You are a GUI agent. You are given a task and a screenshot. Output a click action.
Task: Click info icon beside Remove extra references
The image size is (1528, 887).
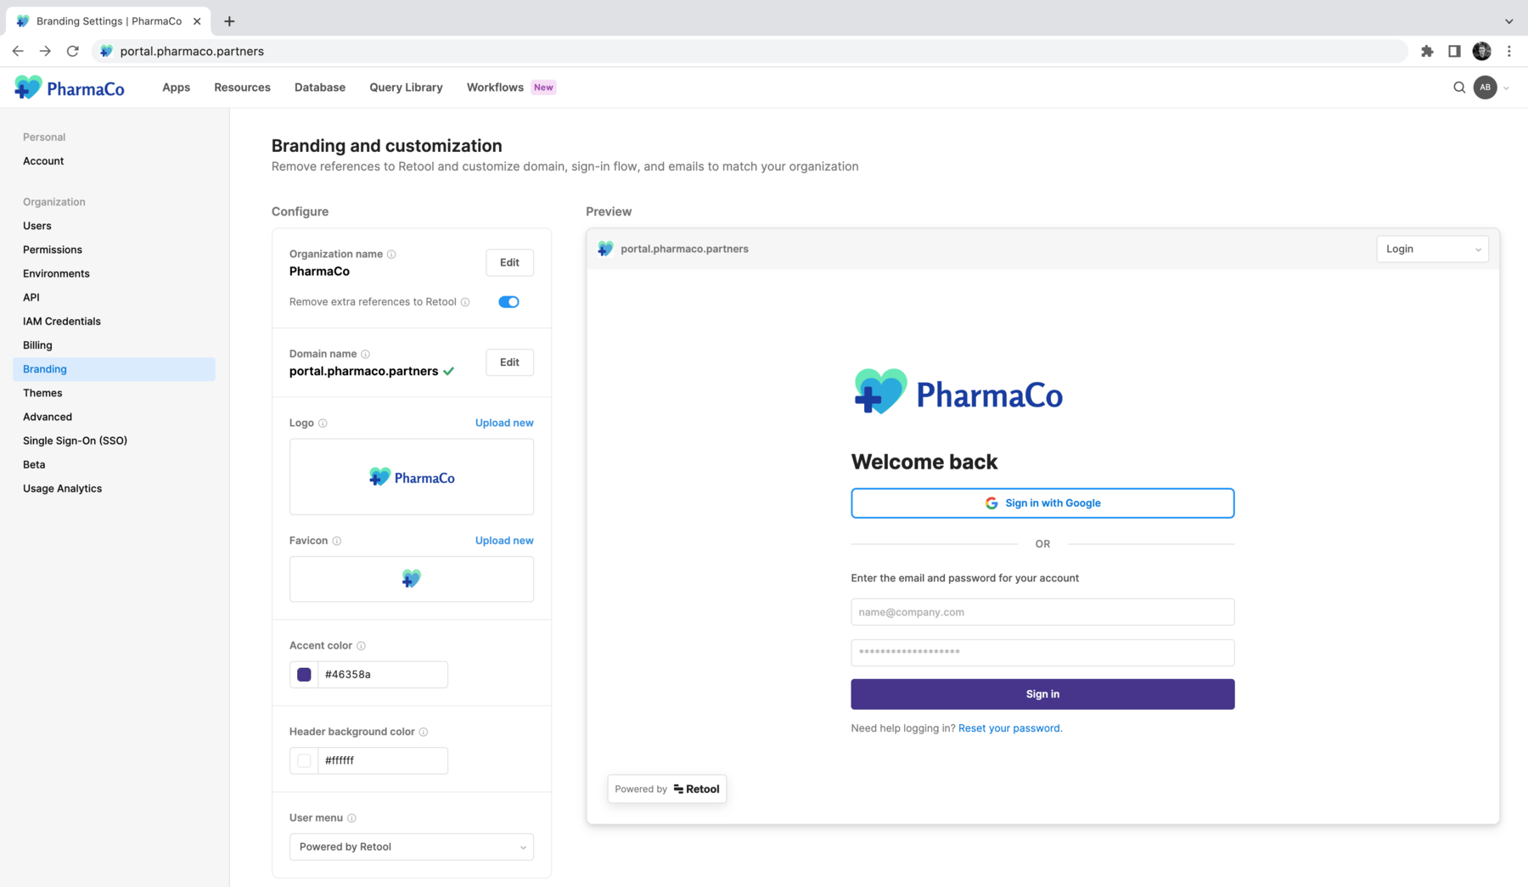tap(465, 302)
